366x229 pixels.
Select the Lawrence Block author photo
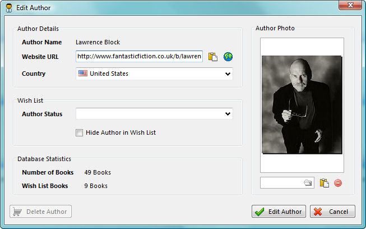pyautogui.click(x=302, y=105)
